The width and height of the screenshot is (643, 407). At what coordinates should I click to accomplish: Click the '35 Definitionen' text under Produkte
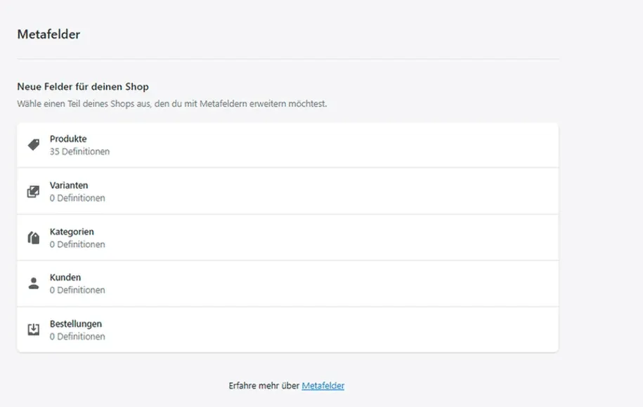click(x=79, y=151)
